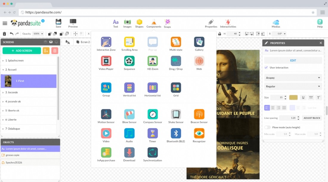Open the Images menu
The height and width of the screenshot is (182, 328).
pos(127,24)
